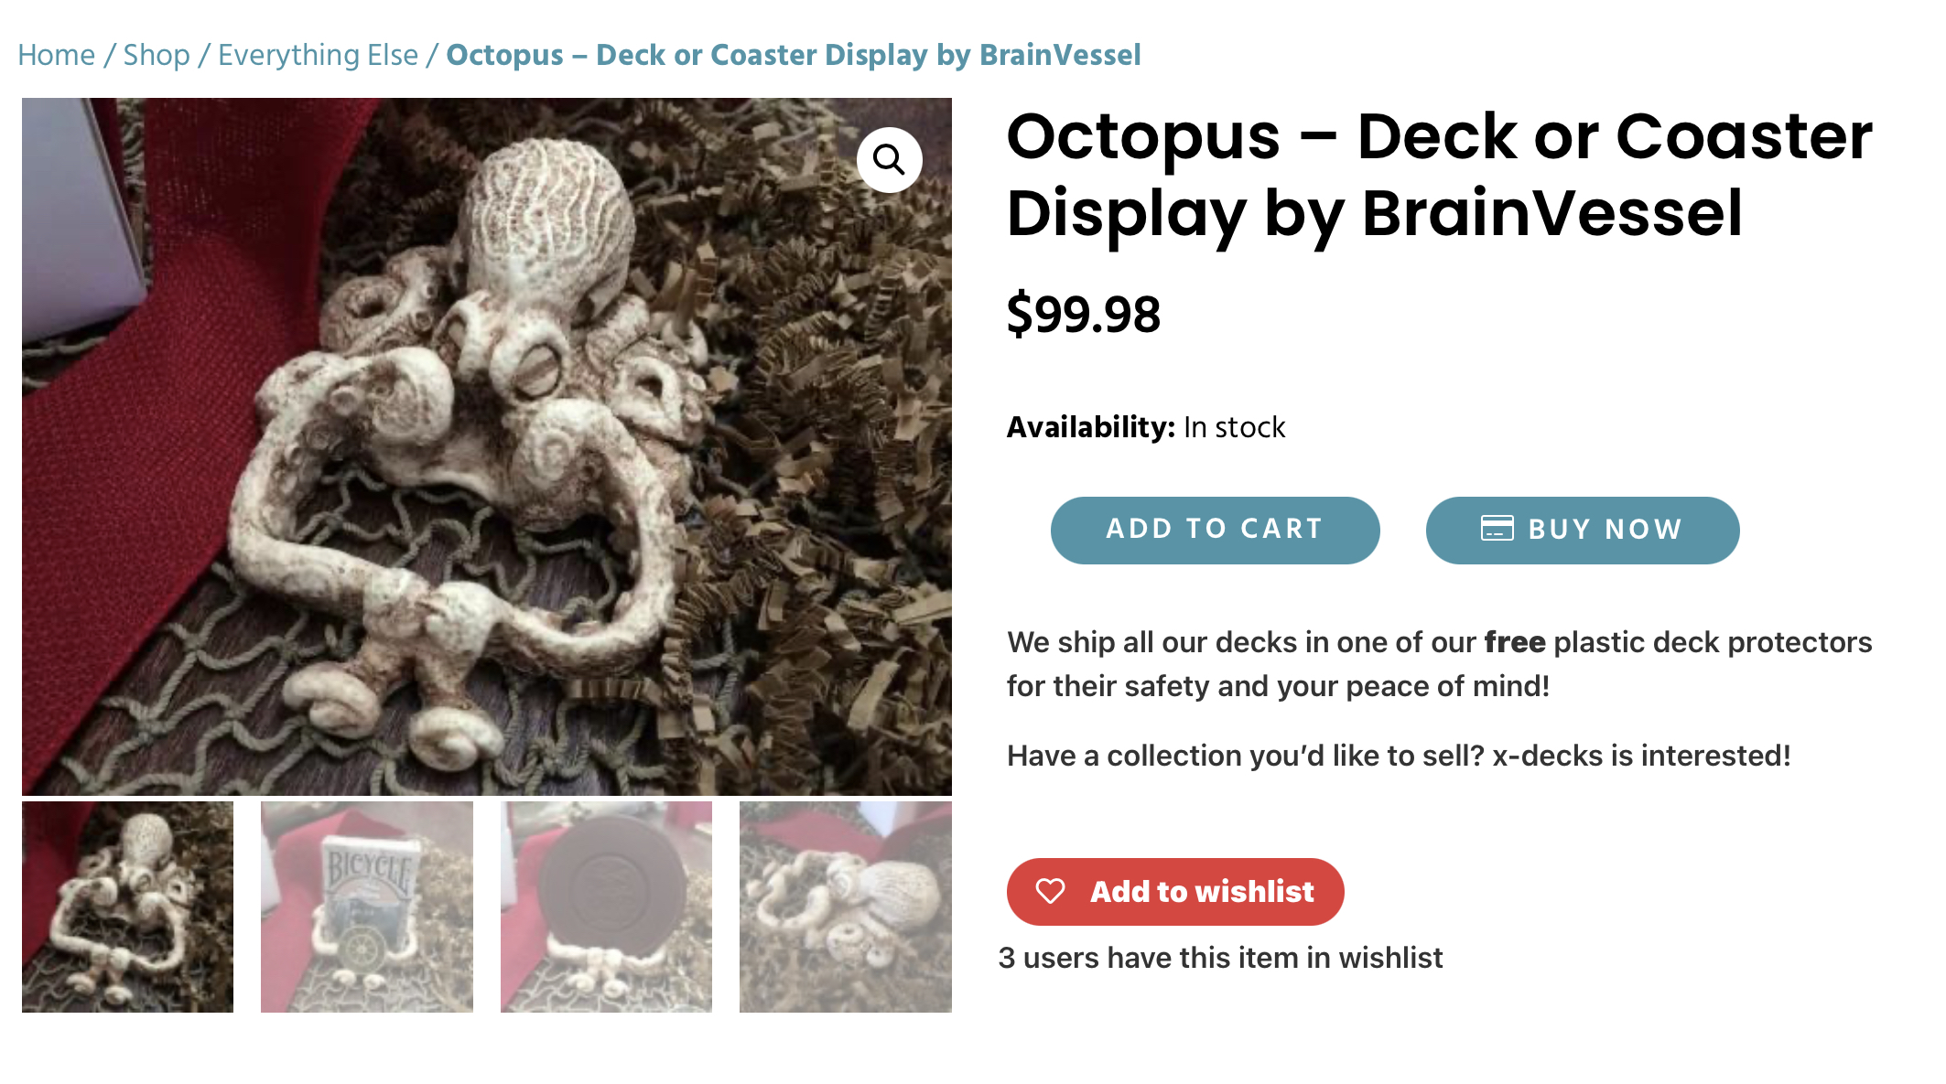This screenshot has width=1946, height=1084.
Task: Go to Home breadcrumb link
Action: (57, 55)
